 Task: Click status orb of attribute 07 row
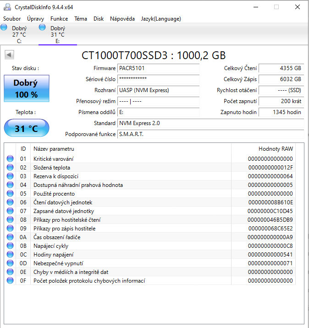(10, 211)
